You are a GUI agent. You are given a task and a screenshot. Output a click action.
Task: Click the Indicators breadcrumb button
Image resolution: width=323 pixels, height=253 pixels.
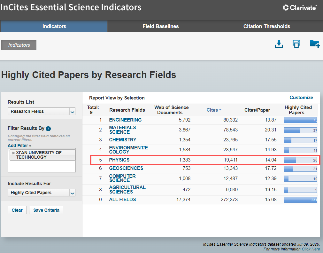point(19,45)
